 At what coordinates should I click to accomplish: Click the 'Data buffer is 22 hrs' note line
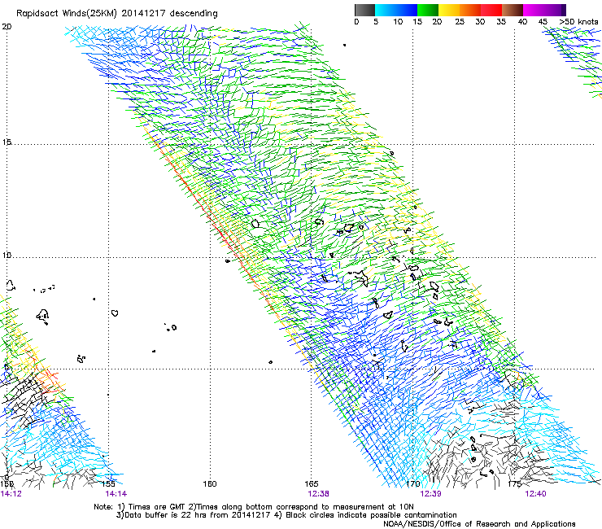pos(286,515)
